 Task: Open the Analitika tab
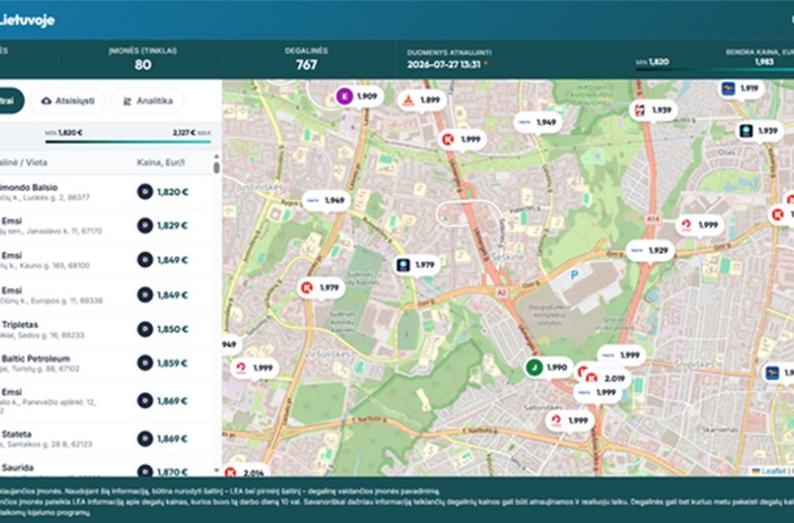(147, 101)
